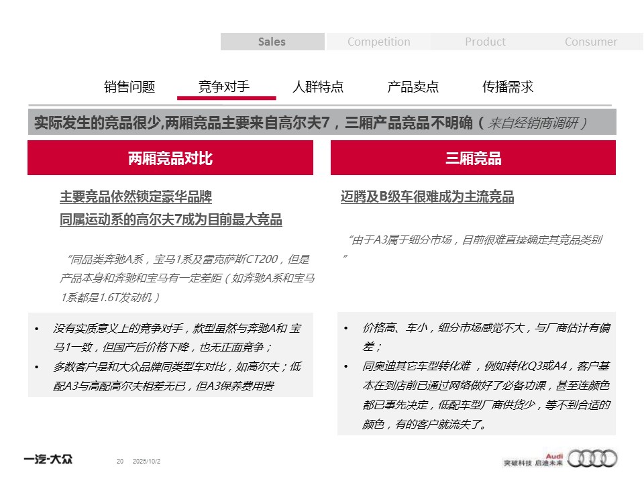
Task: Click the underlined 迈腾及B级车 heading
Action: [x=427, y=197]
